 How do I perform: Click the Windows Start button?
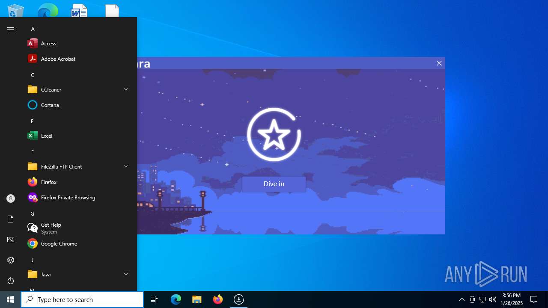[10, 299]
